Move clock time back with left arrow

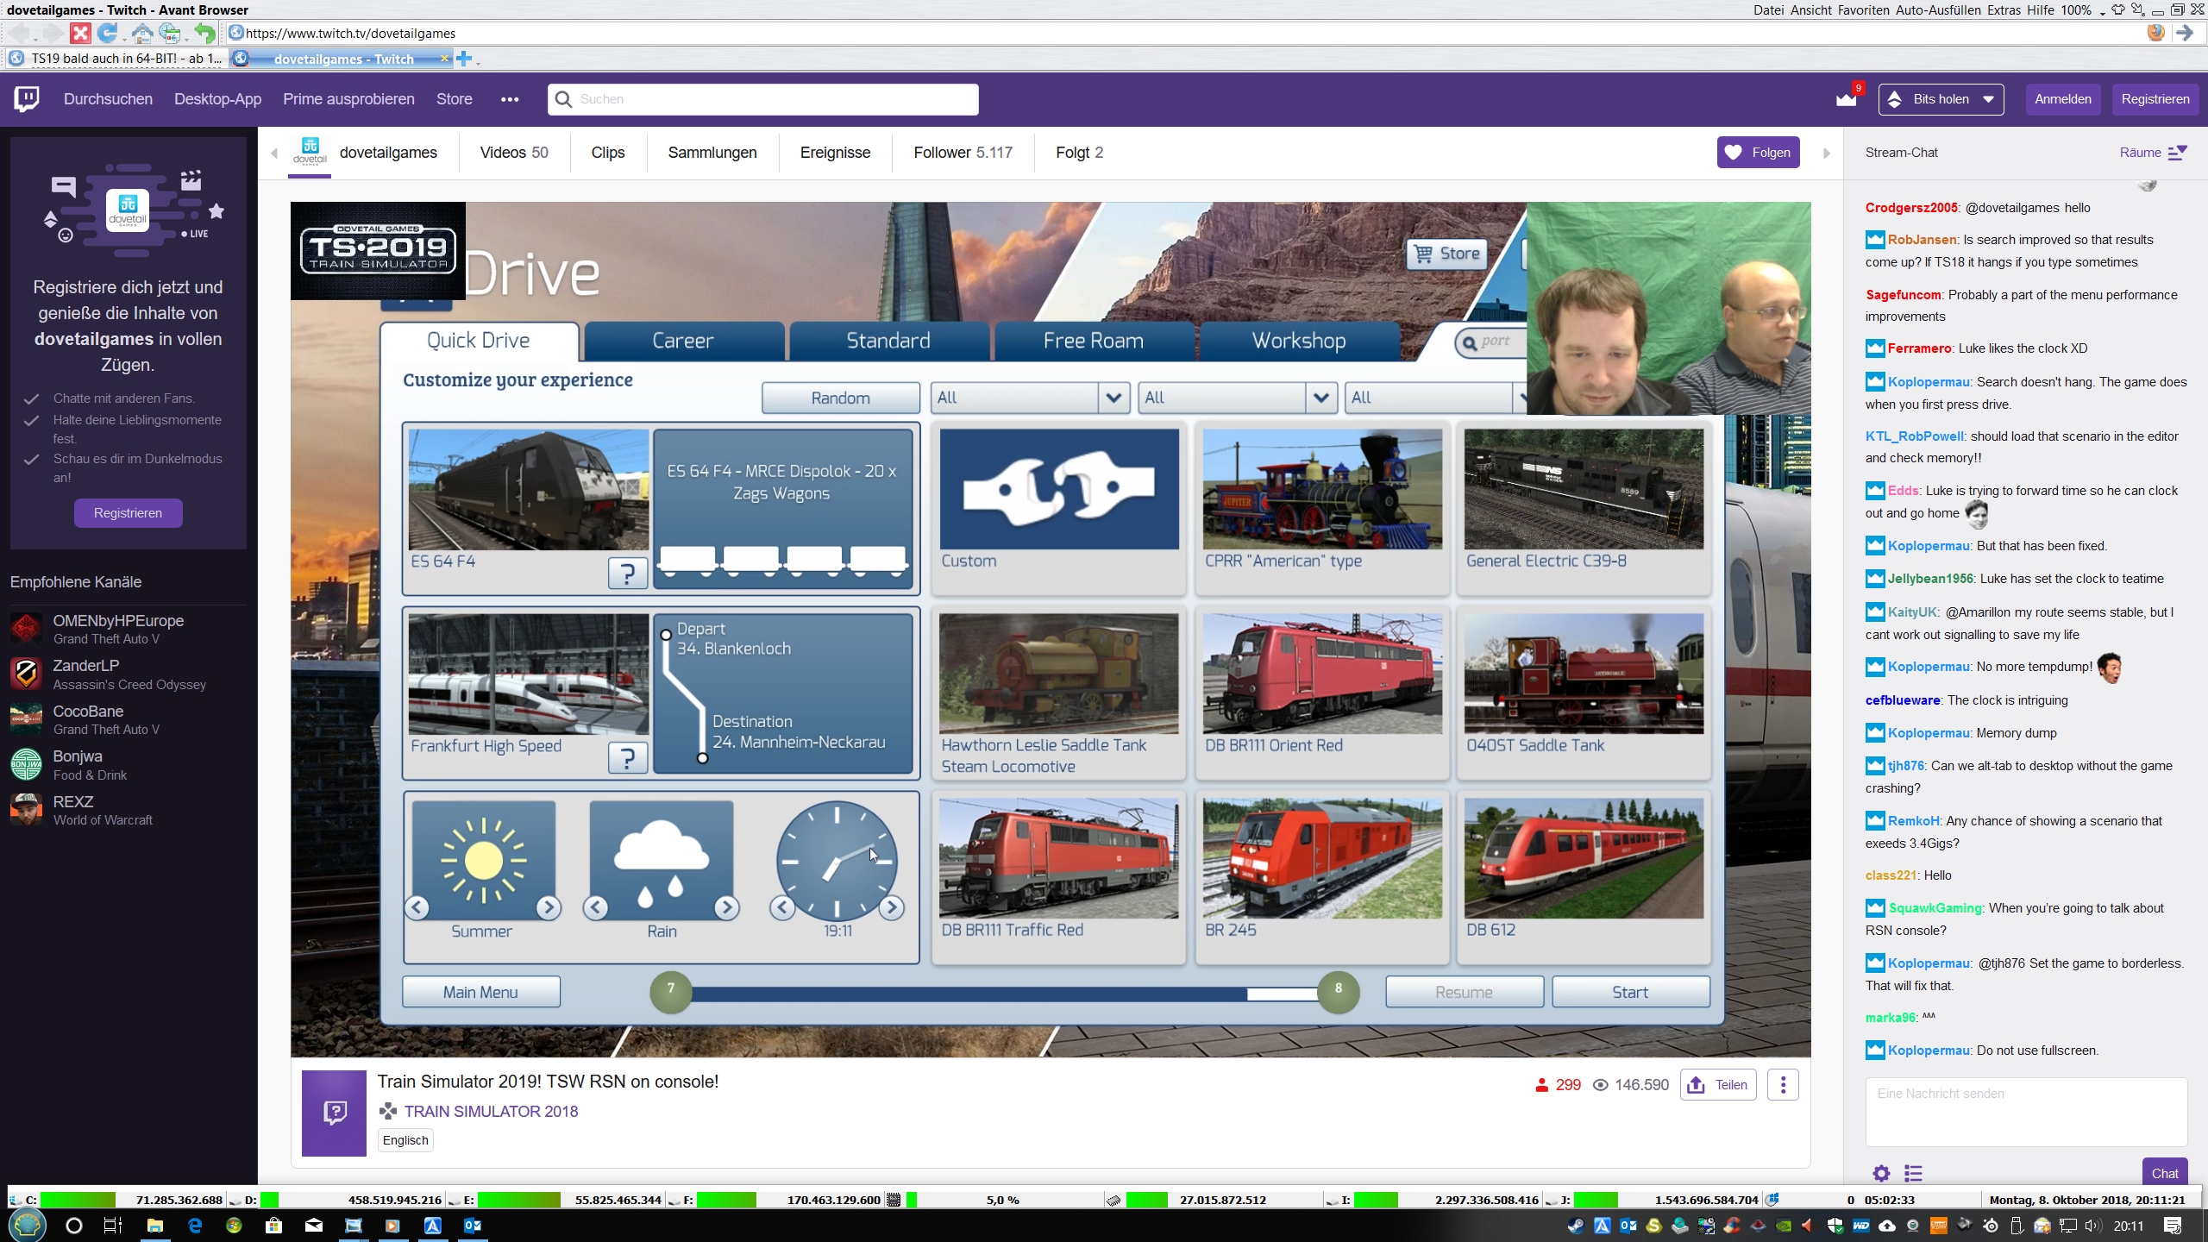(x=782, y=907)
